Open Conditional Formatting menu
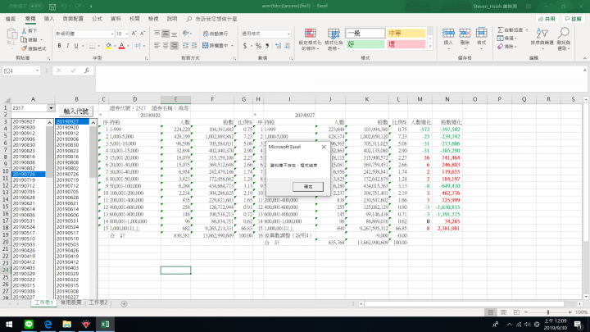Screen dimensions: 590x332 click(310, 39)
